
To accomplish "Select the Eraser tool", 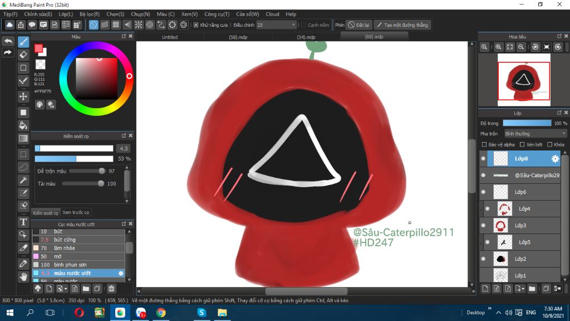I will 23,55.
